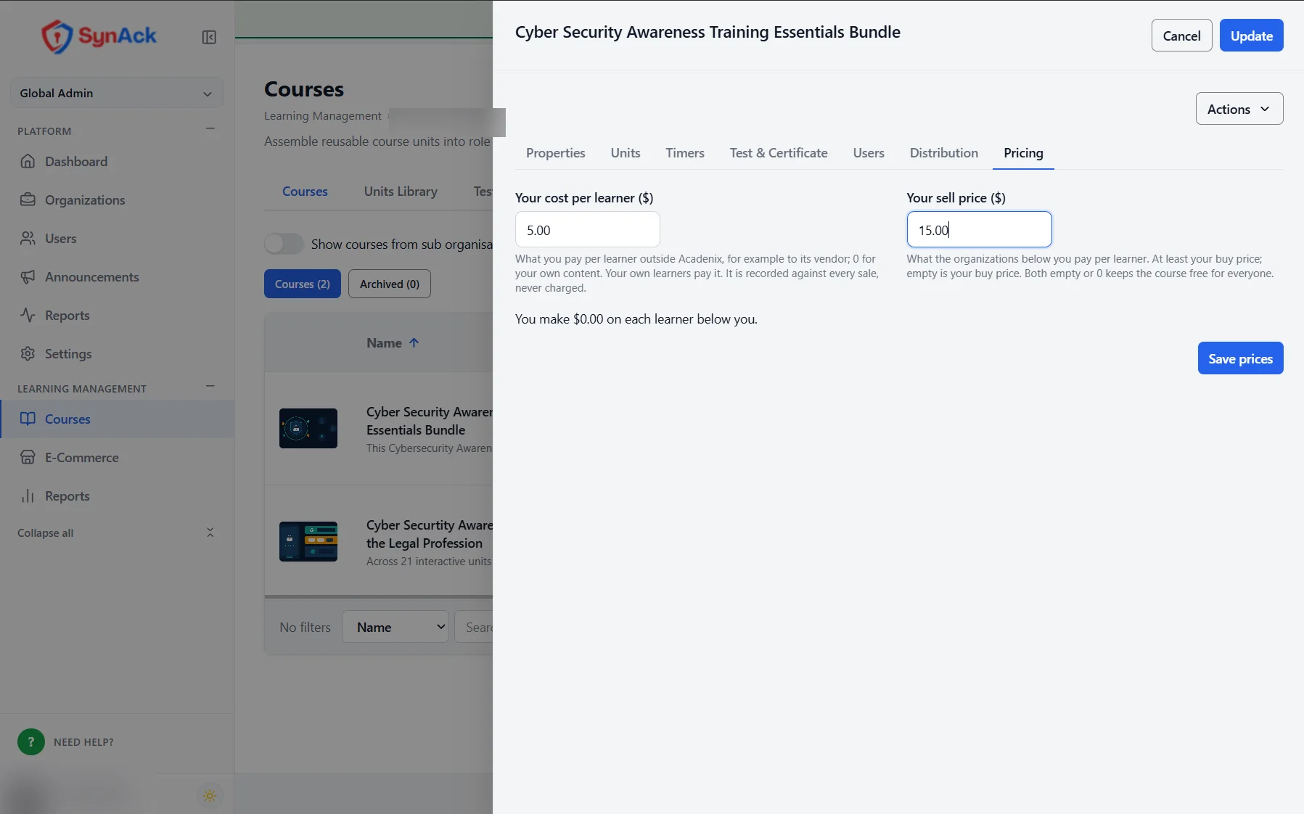The image size is (1304, 814).
Task: Collapse the Platform section
Action: coord(210,128)
